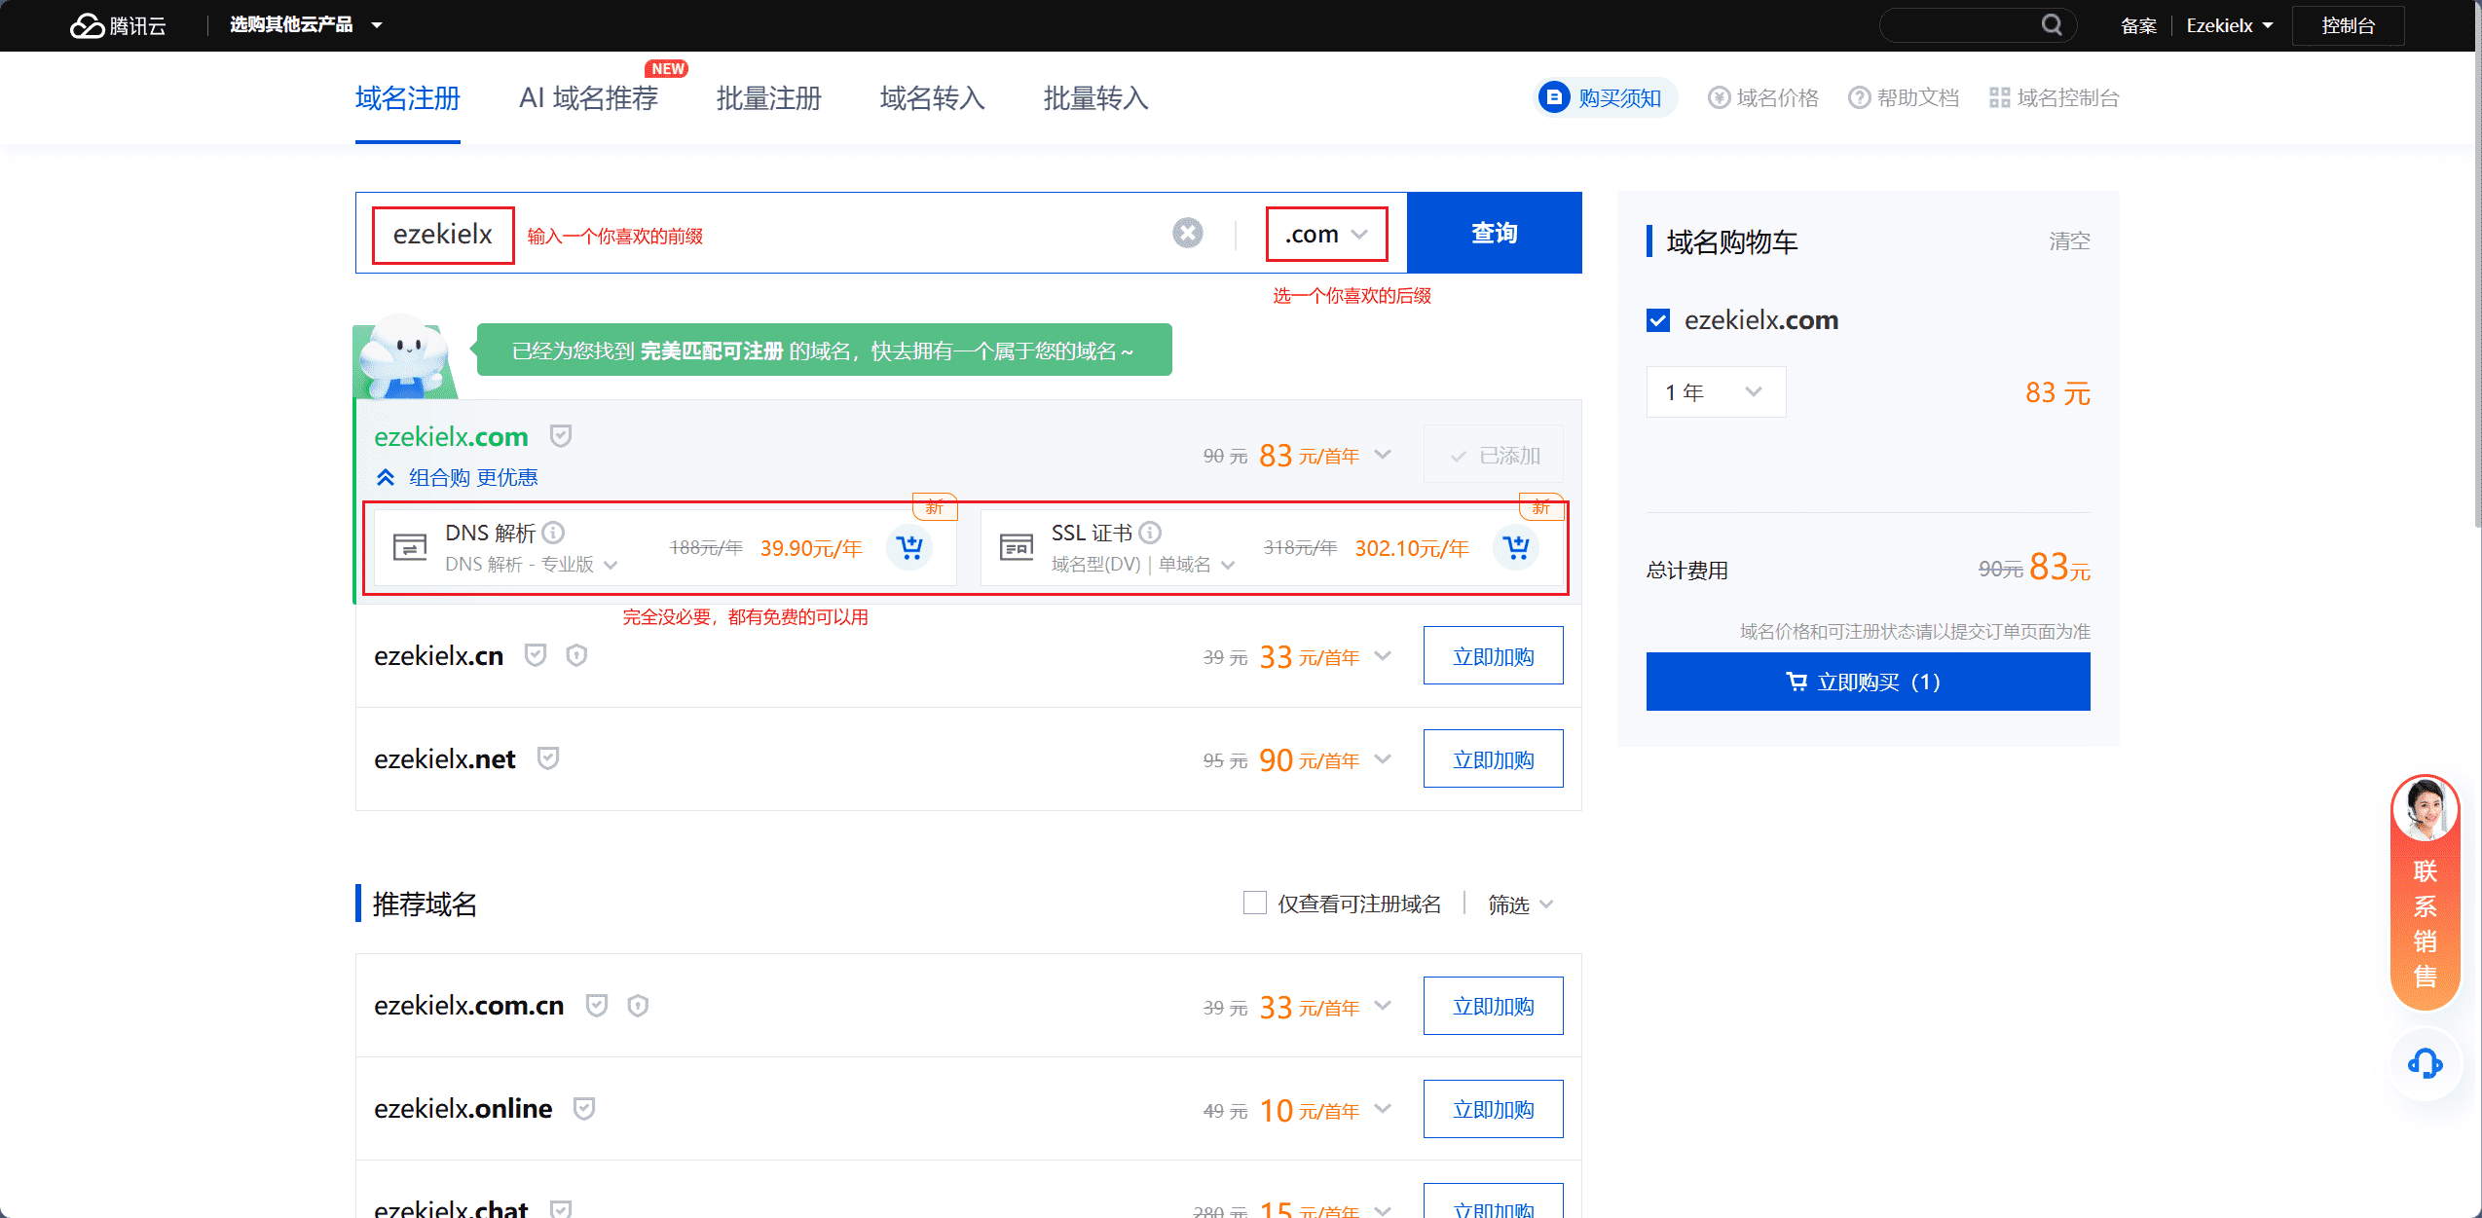Add SSL 证书 to cart with cart icon

coord(1516,547)
